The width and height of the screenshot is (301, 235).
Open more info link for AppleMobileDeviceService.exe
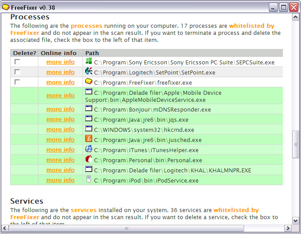coord(60,95)
